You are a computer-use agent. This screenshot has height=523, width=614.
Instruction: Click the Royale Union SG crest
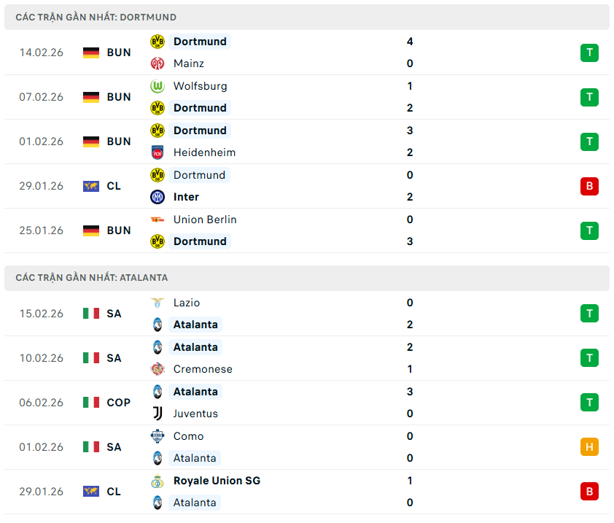tap(158, 481)
